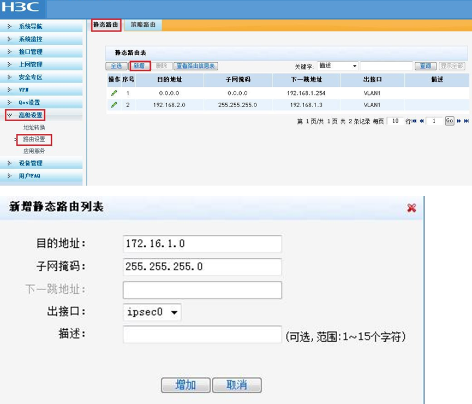472x404 pixels.
Task: Go to the last page arrow icon
Action: coord(467,121)
